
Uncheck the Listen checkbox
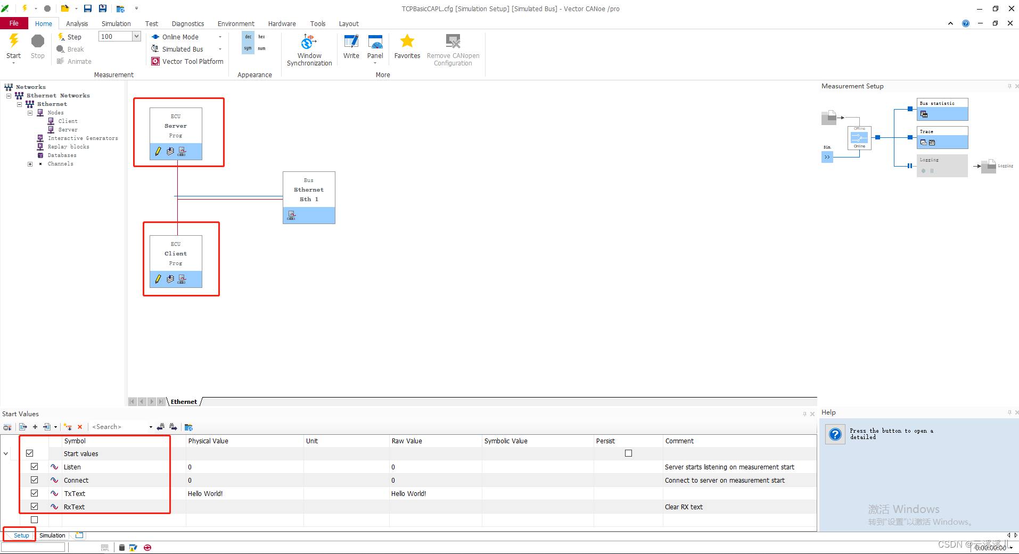(35, 467)
